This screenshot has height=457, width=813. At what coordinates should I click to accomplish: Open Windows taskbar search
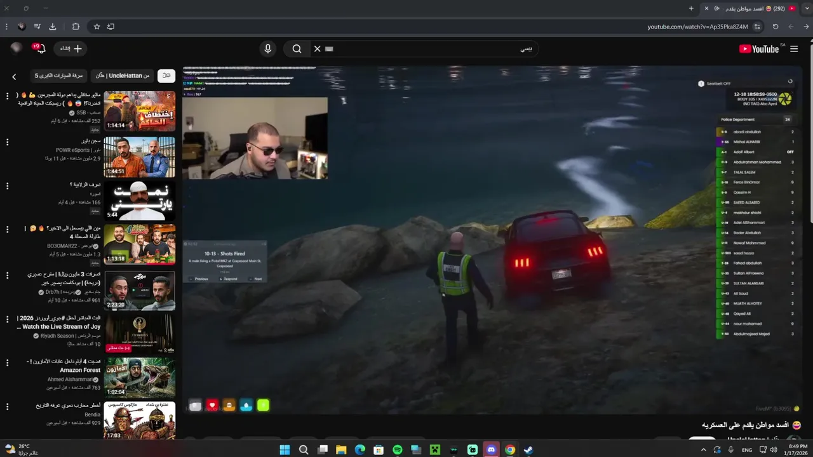pyautogui.click(x=304, y=449)
